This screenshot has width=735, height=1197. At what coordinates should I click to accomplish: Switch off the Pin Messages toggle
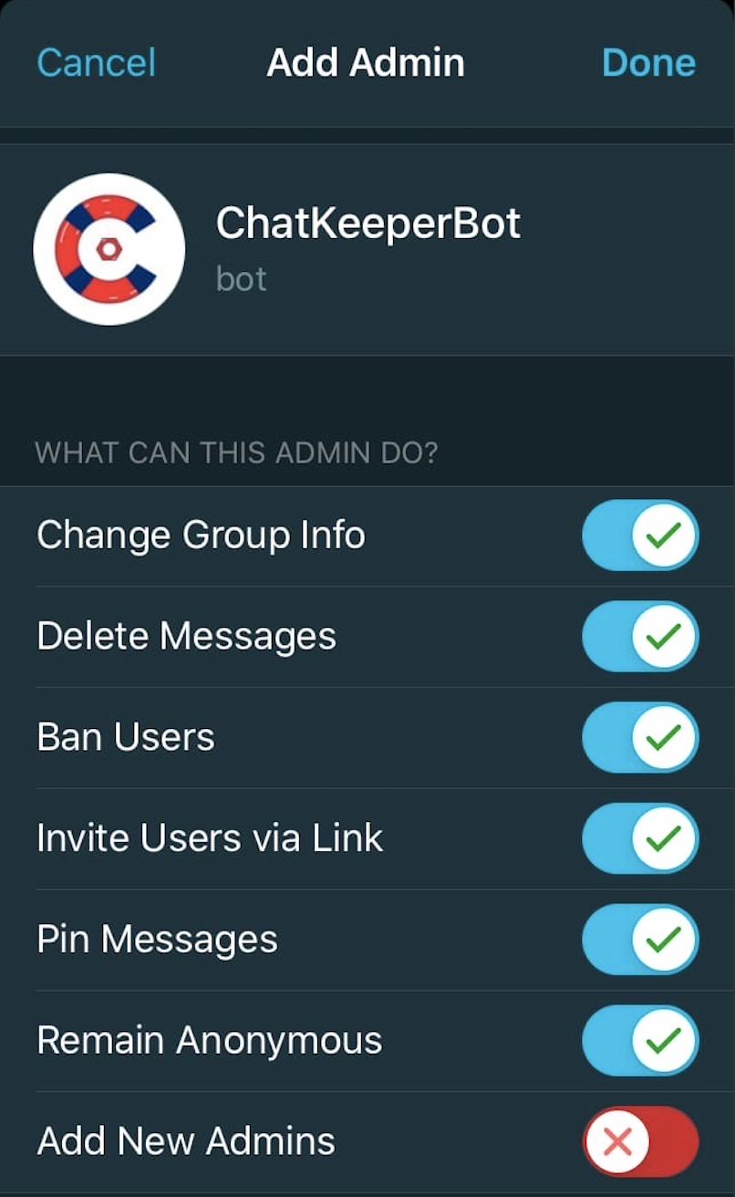(640, 940)
